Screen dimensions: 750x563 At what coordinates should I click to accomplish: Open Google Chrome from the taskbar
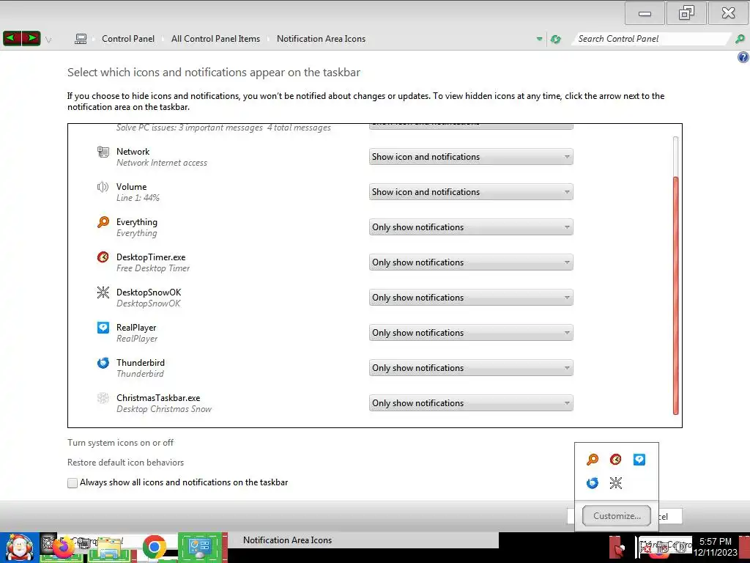[154, 547]
